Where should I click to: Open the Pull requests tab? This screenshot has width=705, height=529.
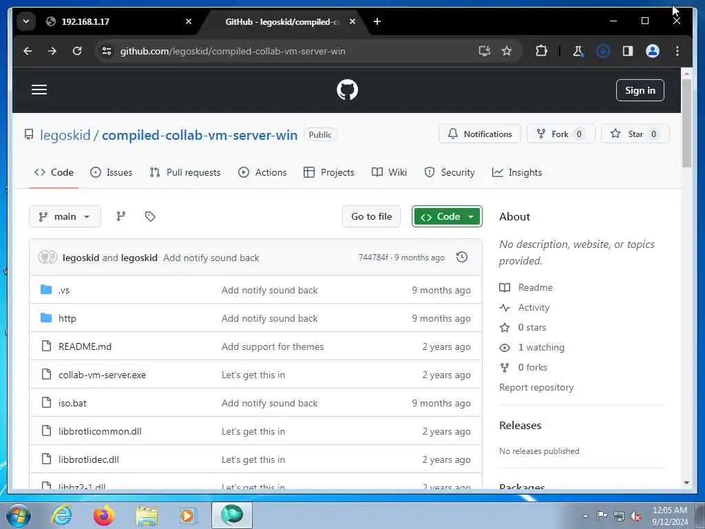(x=185, y=172)
